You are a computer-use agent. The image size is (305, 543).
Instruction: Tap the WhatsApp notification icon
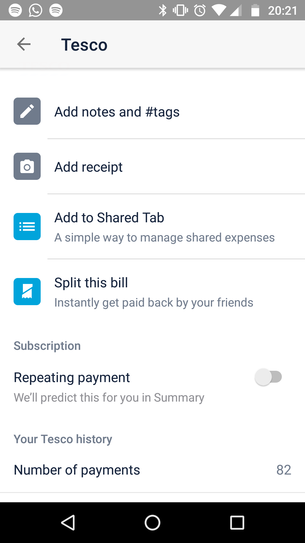tap(36, 10)
